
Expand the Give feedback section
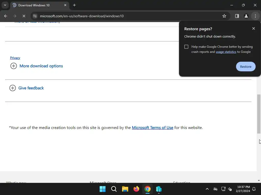(27, 88)
